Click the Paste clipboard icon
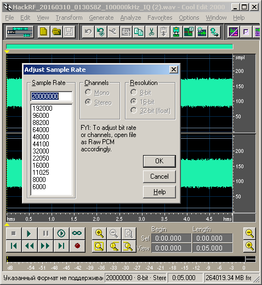Image resolution: width=262 pixels, height=285 pixels. (x=164, y=32)
